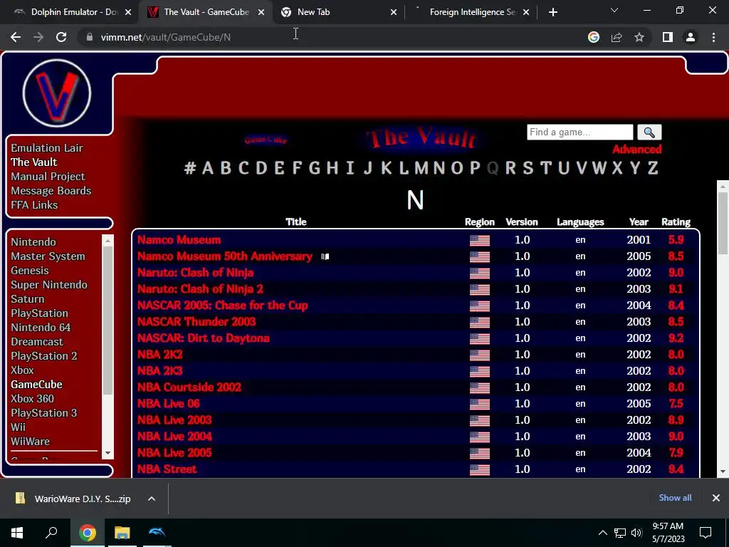729x547 pixels.
Task: Expand options for WarioWare D.I.Y. zip download
Action: pos(152,499)
